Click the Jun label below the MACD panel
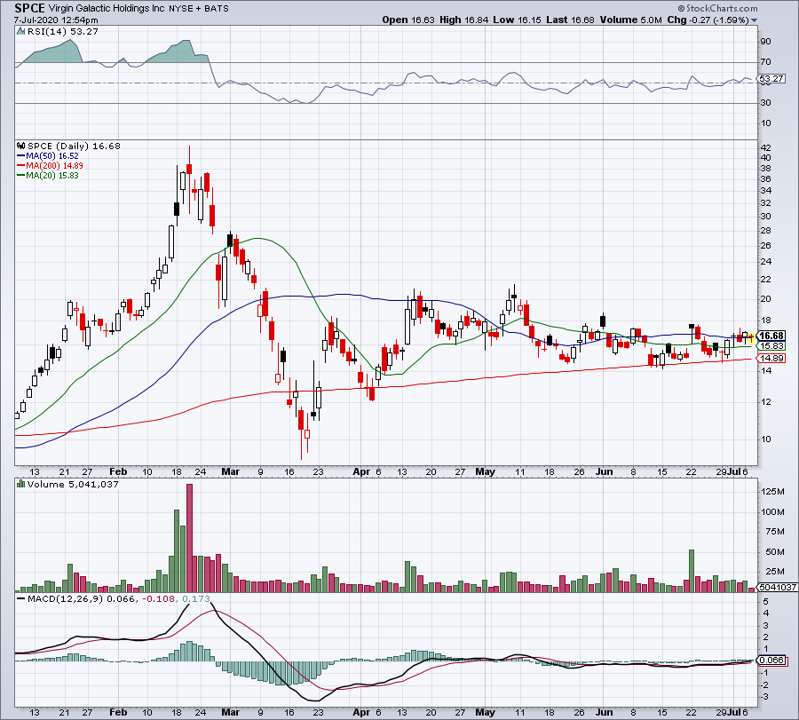The height and width of the screenshot is (720, 799). 605,712
